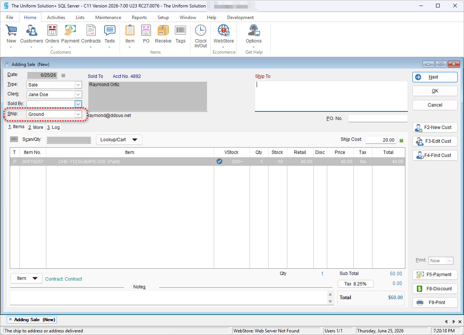Open the Receive box icon

[163, 31]
